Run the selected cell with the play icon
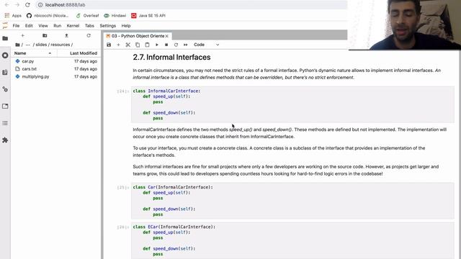 point(157,45)
